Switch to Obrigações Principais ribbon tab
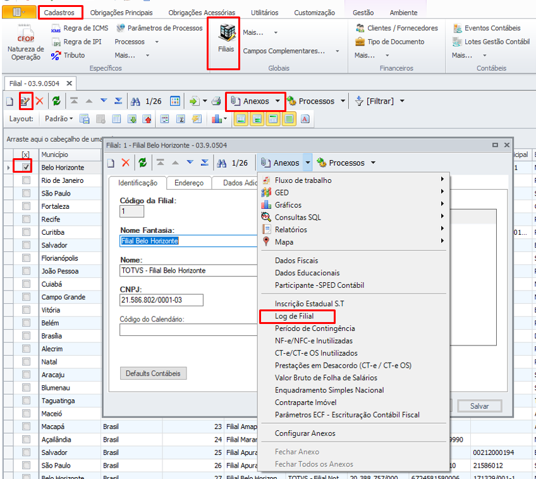 tap(121, 13)
